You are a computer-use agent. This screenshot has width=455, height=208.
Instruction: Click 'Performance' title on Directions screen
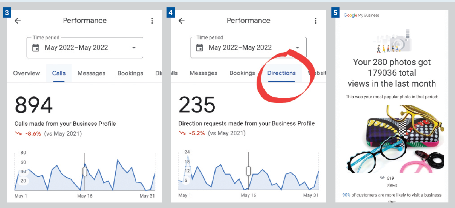tap(248, 21)
